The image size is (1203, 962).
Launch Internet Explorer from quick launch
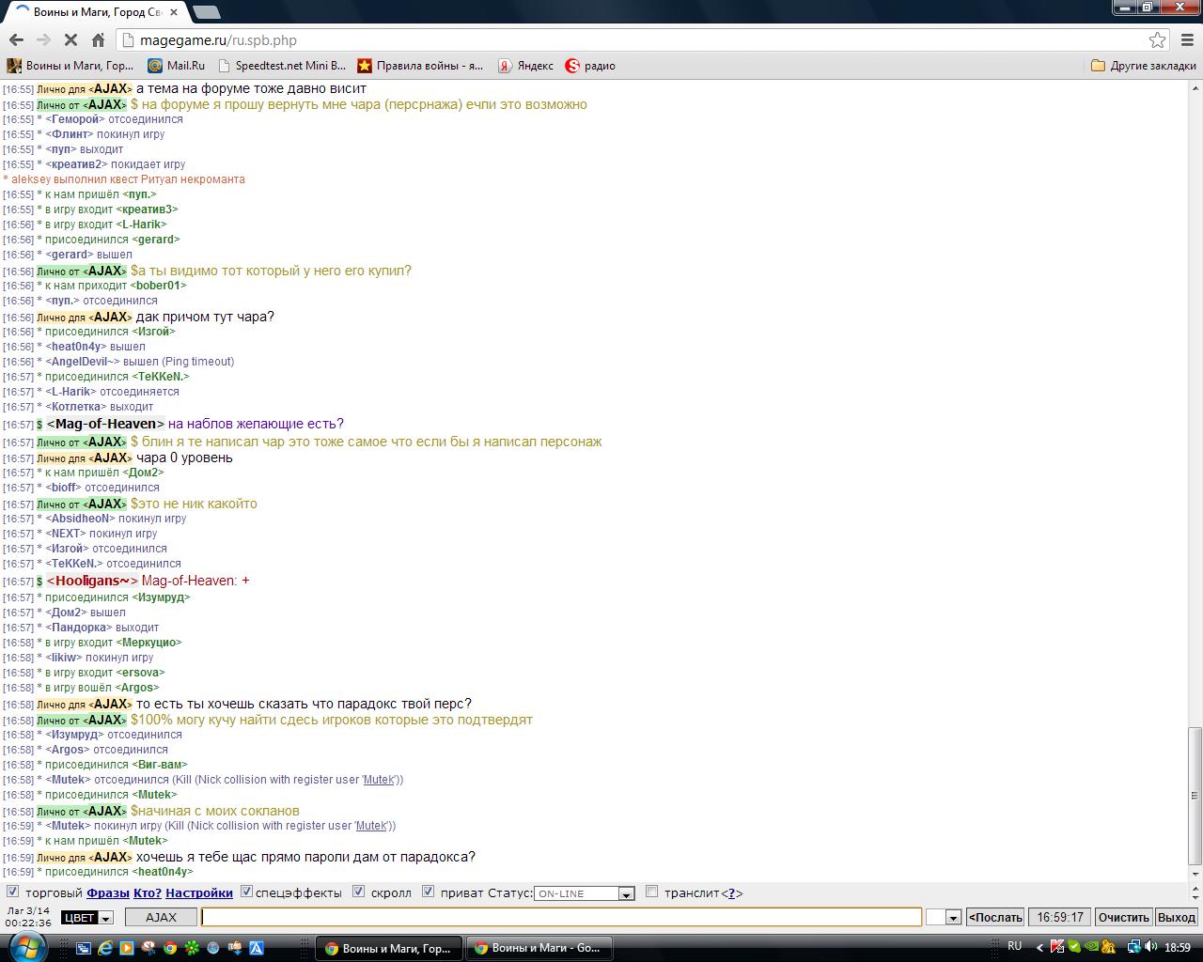tap(104, 948)
